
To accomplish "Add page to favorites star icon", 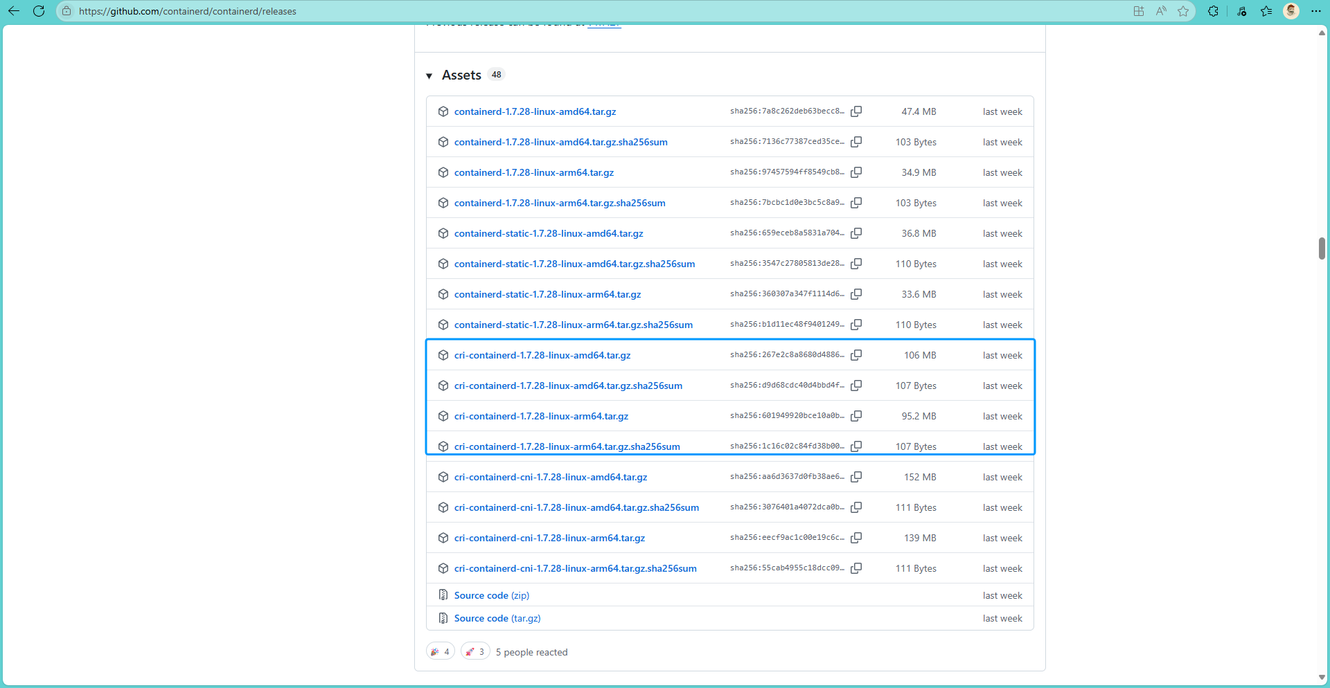I will tap(1183, 11).
